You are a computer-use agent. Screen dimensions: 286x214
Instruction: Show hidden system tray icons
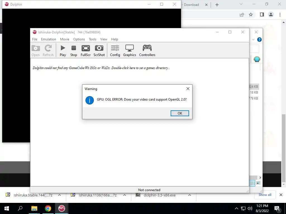[236, 208]
